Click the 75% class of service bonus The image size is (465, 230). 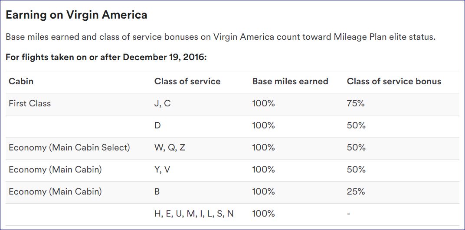click(x=356, y=103)
